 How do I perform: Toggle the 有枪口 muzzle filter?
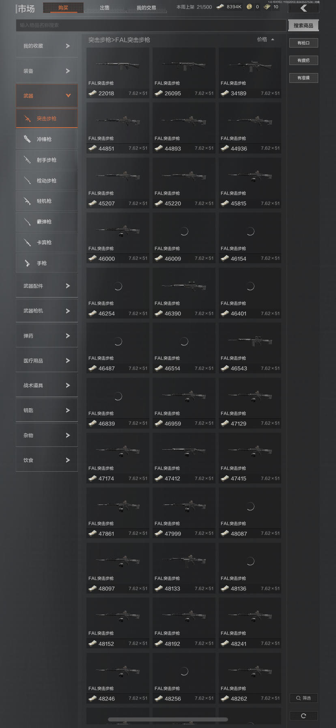pos(304,43)
